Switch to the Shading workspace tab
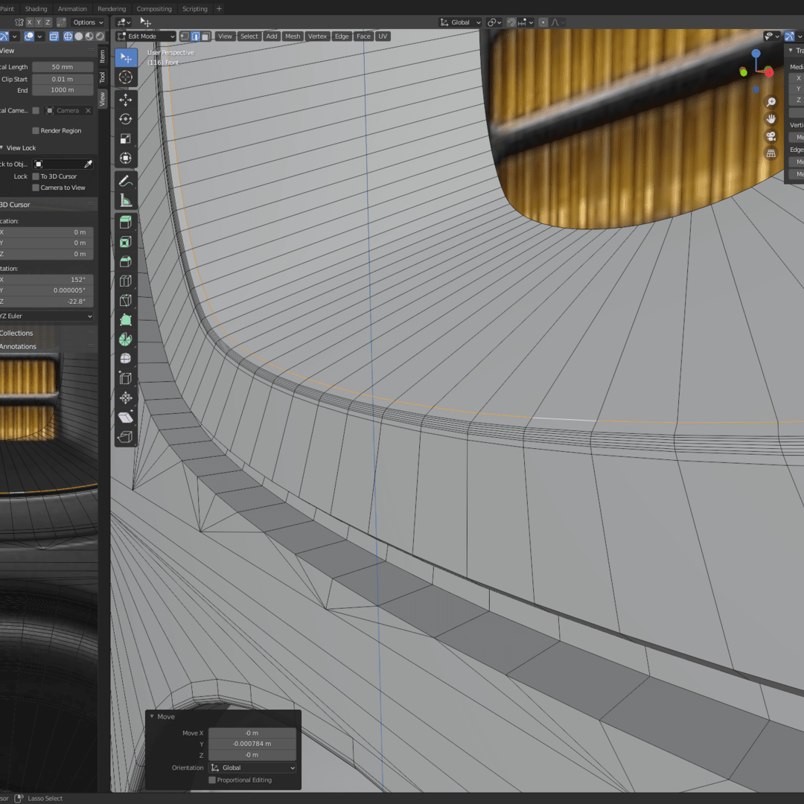The image size is (804, 804). [x=36, y=9]
